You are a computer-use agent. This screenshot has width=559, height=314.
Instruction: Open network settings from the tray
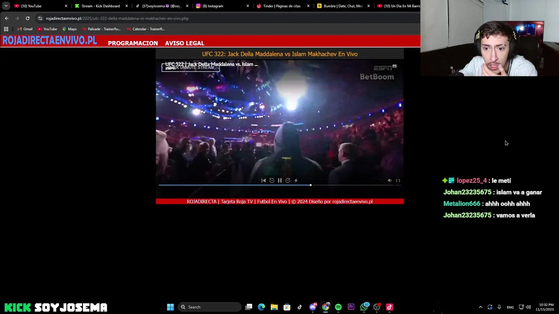521,307
